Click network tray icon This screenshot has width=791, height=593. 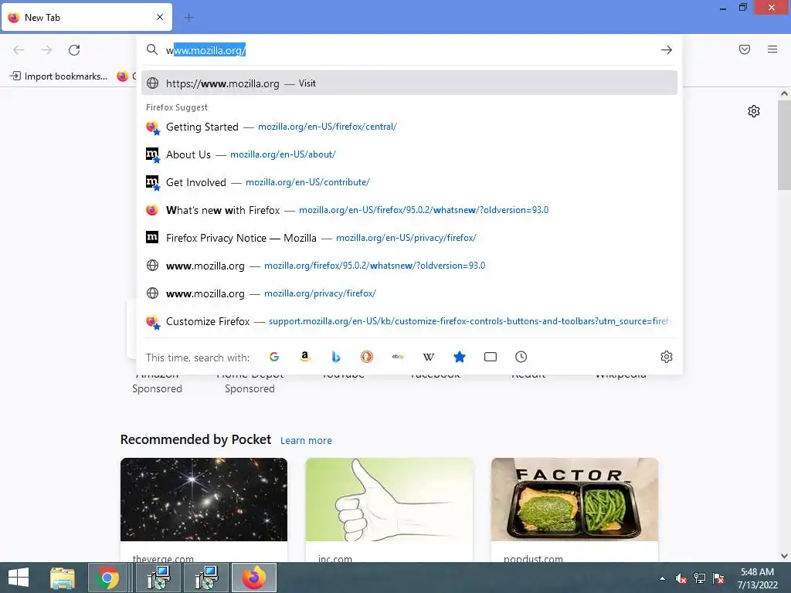point(700,578)
